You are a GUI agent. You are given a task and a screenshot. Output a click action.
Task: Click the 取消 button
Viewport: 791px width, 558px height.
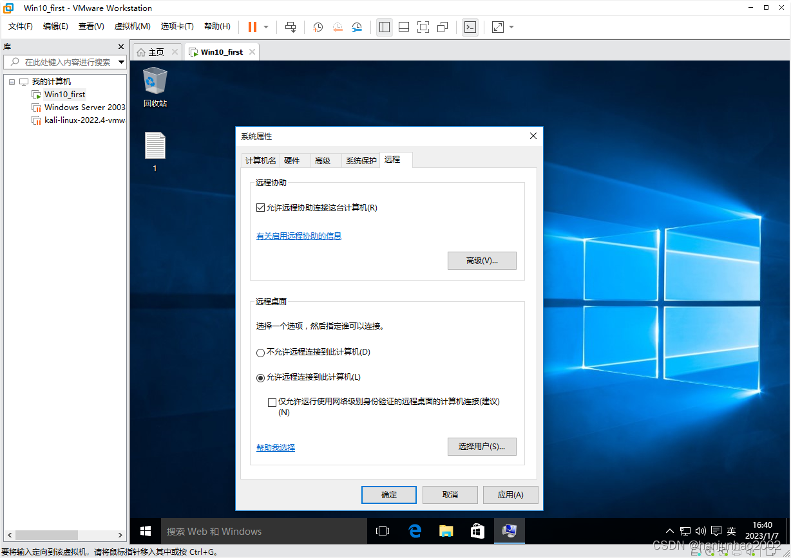[450, 495]
